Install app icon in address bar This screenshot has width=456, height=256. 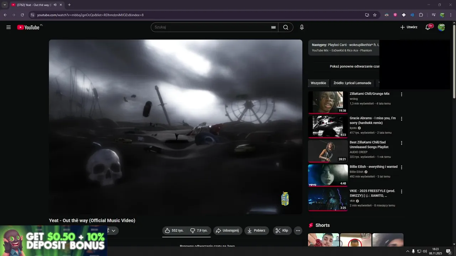tap(367, 15)
